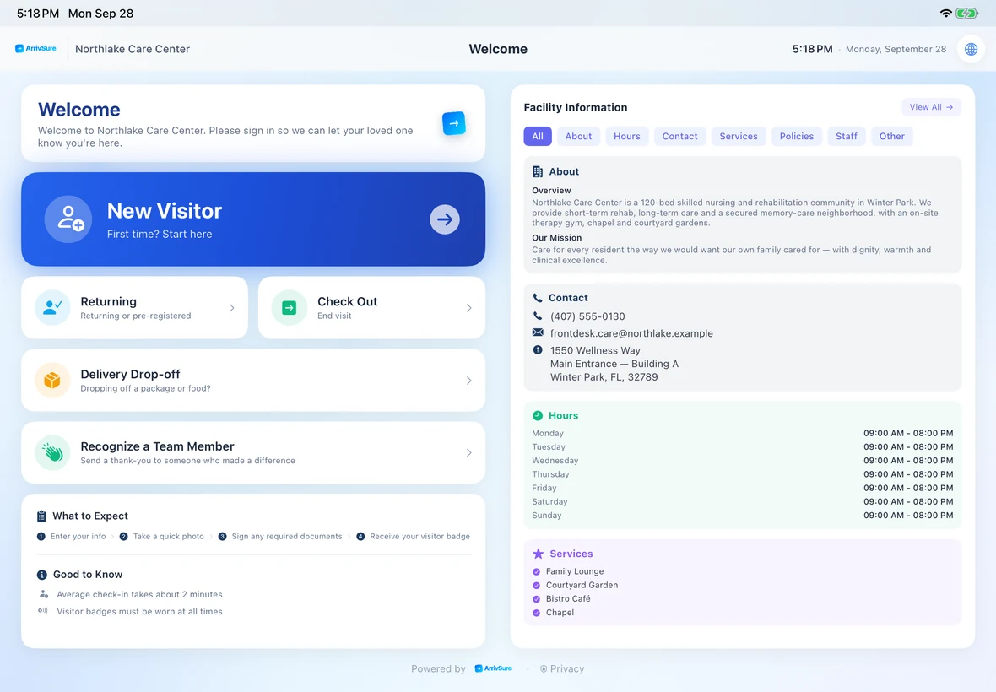996x692 pixels.
Task: Select the green Check Out exit icon
Action: tap(289, 308)
